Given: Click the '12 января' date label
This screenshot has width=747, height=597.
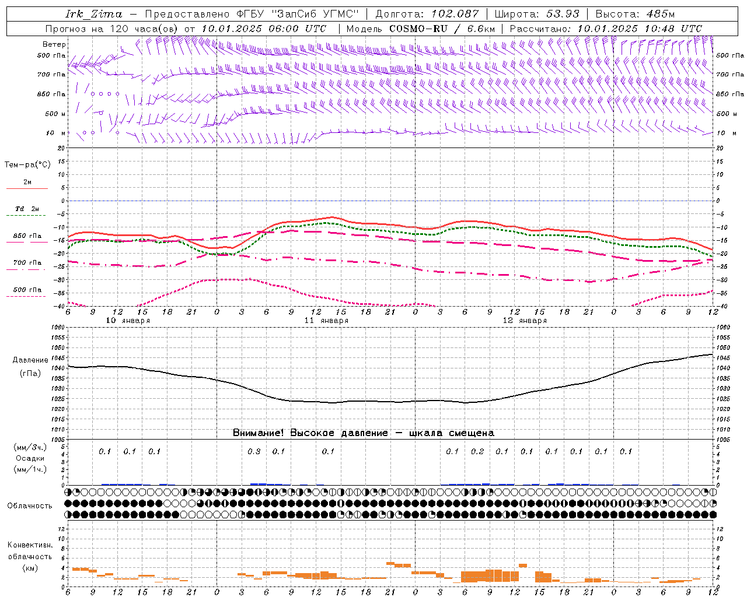Looking at the screenshot, I should [x=525, y=321].
